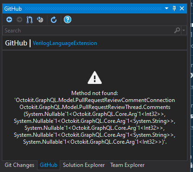Click the 'Method not found:' error text
Screen dimensions: 193x172
tap(94, 93)
